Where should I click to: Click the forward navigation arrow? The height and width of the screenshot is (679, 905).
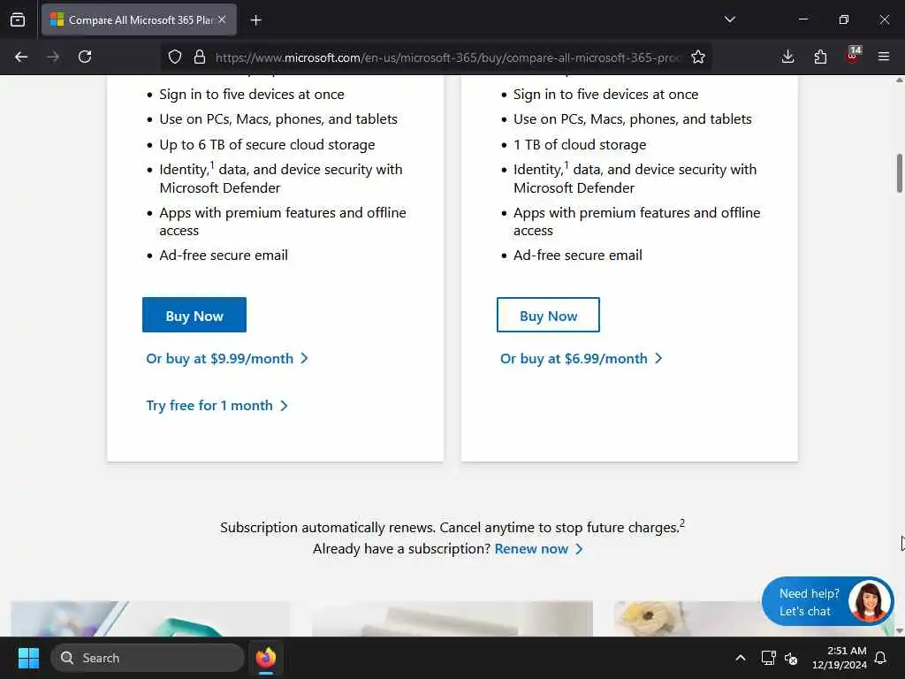(x=53, y=57)
